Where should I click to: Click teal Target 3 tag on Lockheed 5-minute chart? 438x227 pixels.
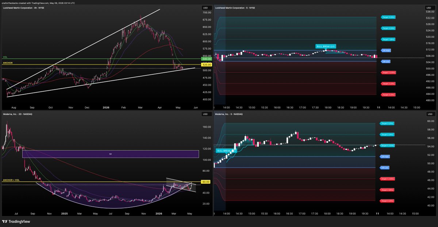(x=388, y=17)
